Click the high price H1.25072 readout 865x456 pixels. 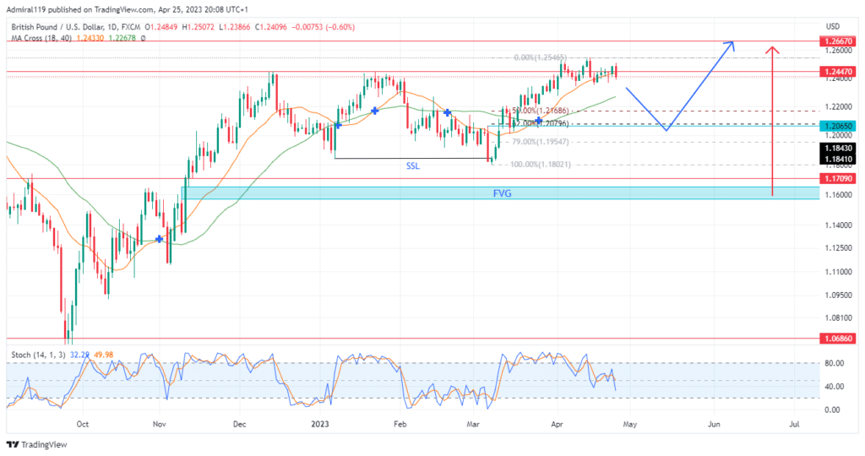(x=198, y=26)
